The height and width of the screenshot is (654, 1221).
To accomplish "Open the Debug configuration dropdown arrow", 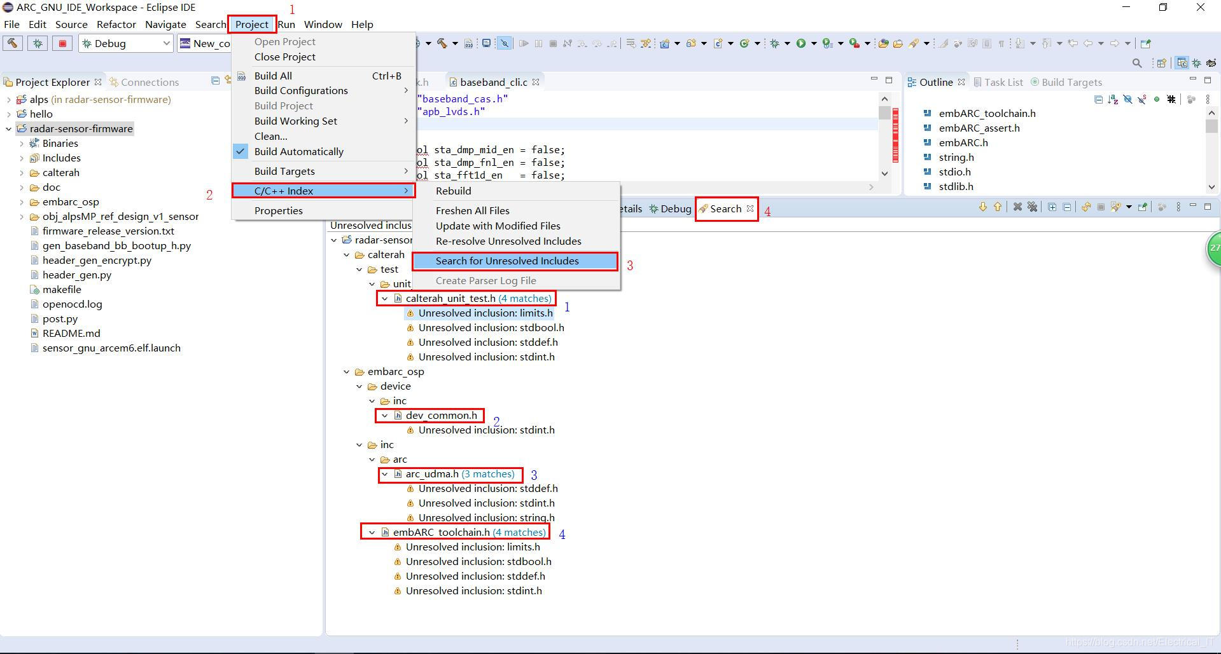I will 167,43.
